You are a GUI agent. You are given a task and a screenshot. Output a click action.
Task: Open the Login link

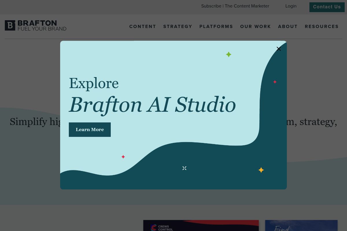tap(291, 6)
